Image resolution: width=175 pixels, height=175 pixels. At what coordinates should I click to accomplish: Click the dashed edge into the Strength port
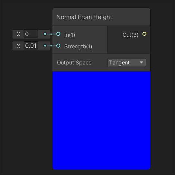pyautogui.click(x=51, y=46)
